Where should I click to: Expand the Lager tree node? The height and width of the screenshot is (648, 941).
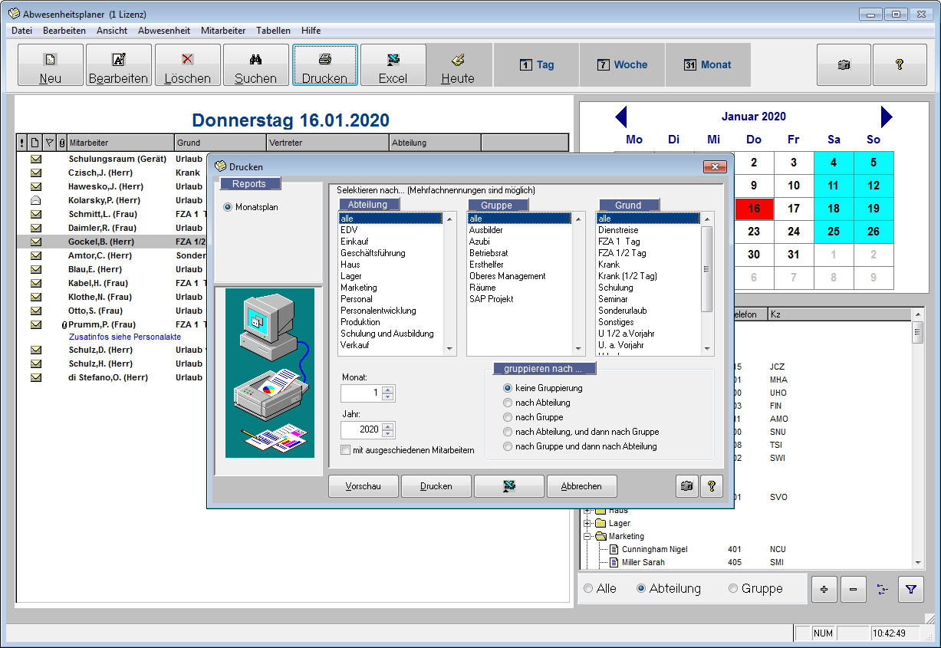pos(588,524)
